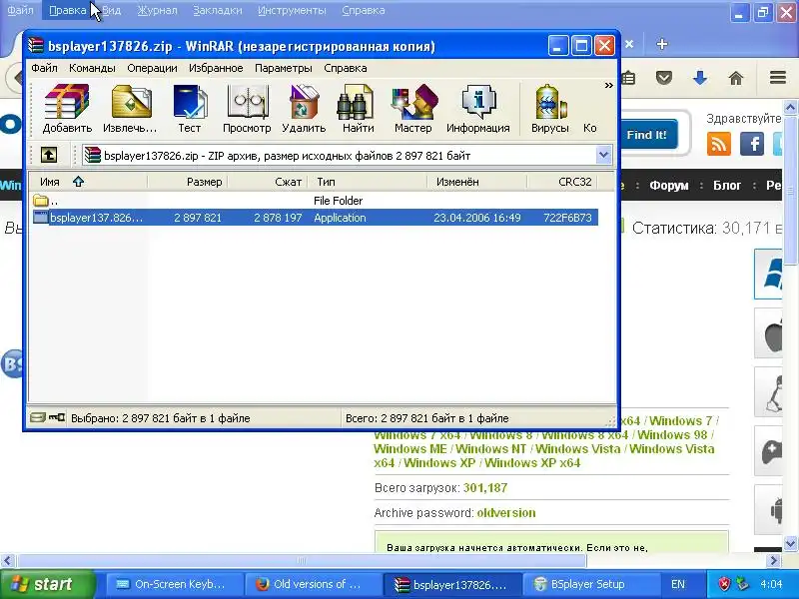Open Firefox Закладки menu
The width and height of the screenshot is (799, 599).
coord(218,10)
